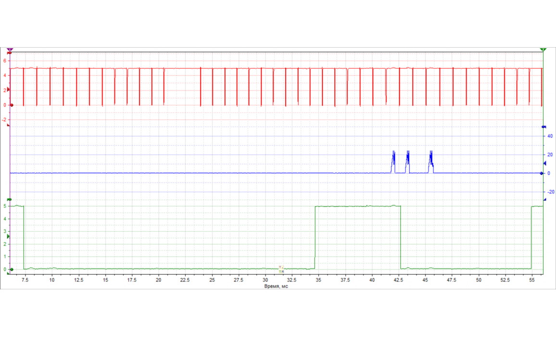This screenshot has height=337, width=556.
Task: Click the red axis 6 scale label
Action: pyautogui.click(x=4, y=61)
